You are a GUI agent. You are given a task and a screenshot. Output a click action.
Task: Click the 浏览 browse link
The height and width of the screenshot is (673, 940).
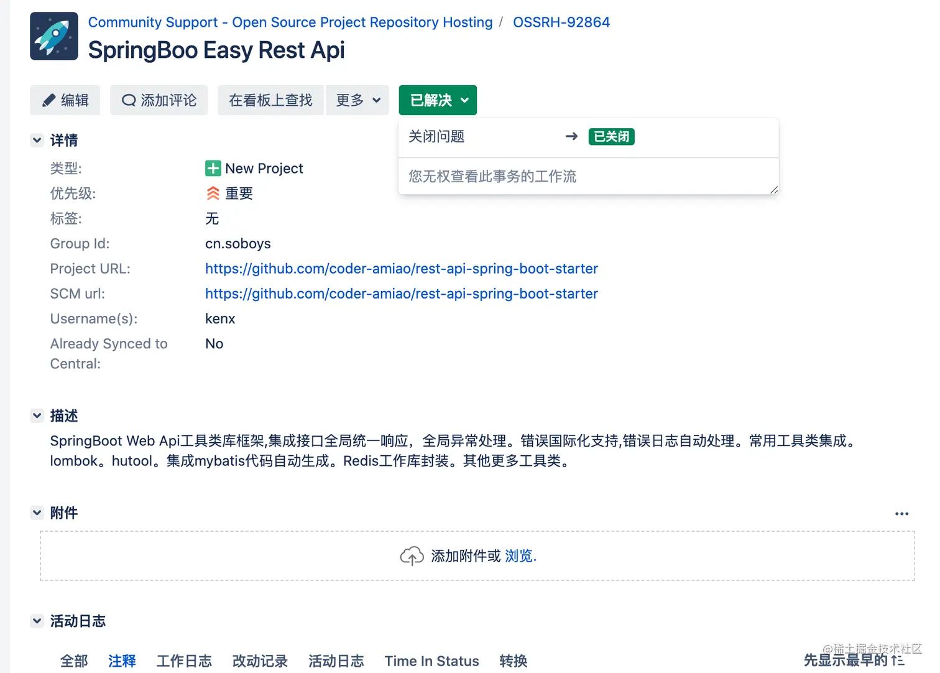[520, 556]
